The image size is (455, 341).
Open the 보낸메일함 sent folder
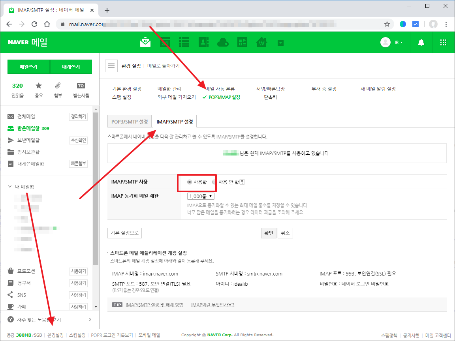click(28, 141)
